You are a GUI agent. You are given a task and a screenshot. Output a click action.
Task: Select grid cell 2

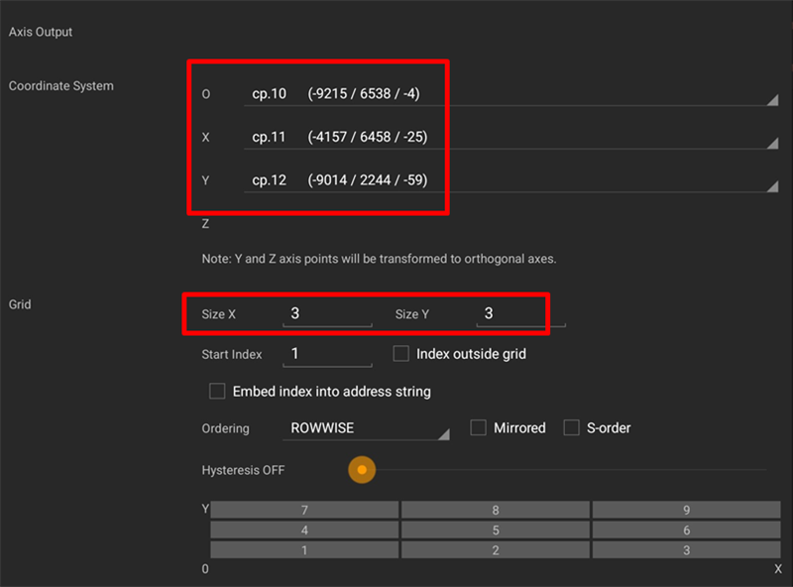pos(495,550)
